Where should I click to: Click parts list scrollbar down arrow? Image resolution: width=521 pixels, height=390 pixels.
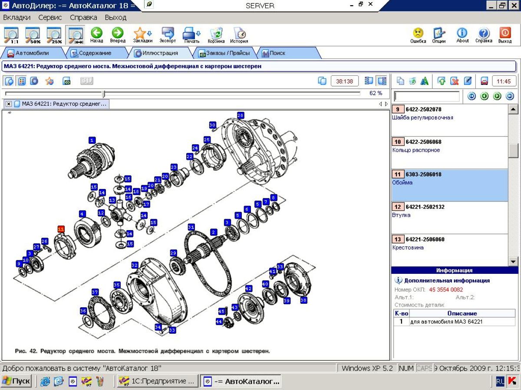(x=513, y=261)
